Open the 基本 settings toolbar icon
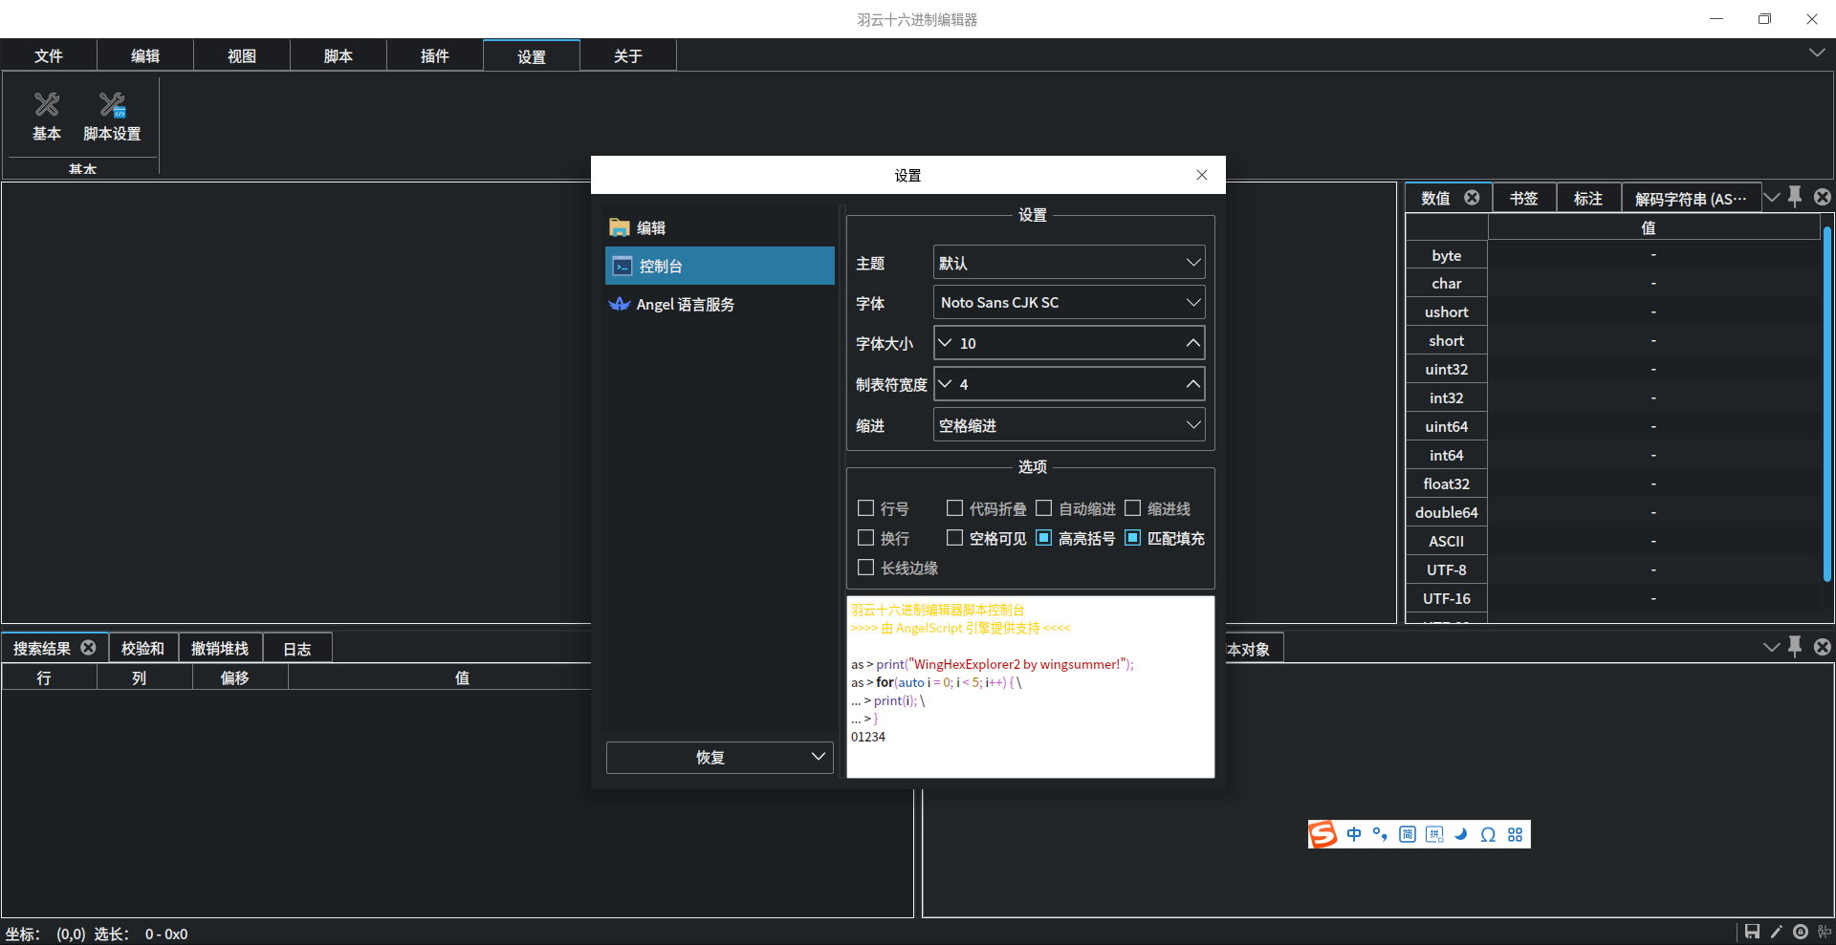This screenshot has width=1836, height=945. point(47,117)
